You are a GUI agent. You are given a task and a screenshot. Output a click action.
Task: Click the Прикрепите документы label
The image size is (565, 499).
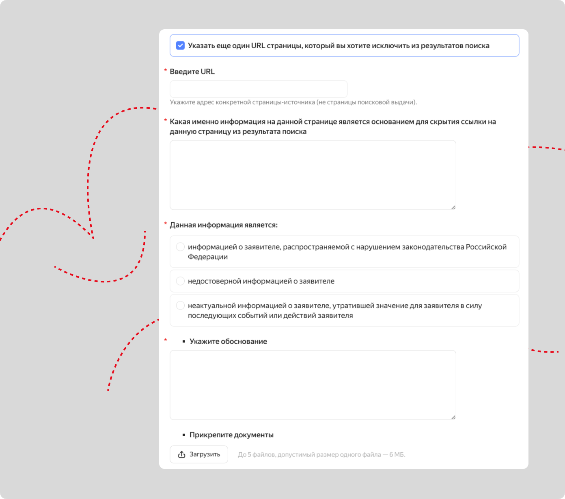click(x=231, y=435)
